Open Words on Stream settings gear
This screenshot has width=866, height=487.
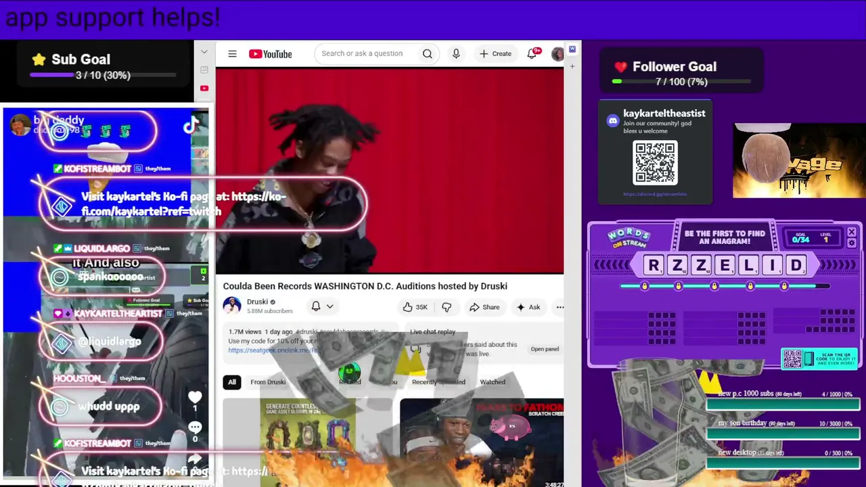click(x=852, y=243)
